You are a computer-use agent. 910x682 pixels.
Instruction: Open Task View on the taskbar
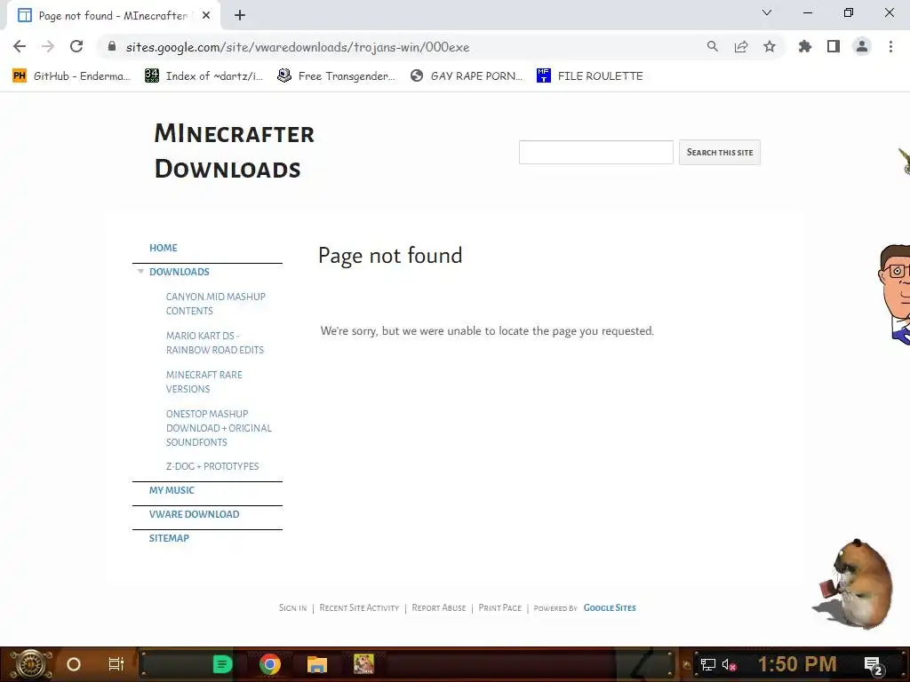pos(116,664)
